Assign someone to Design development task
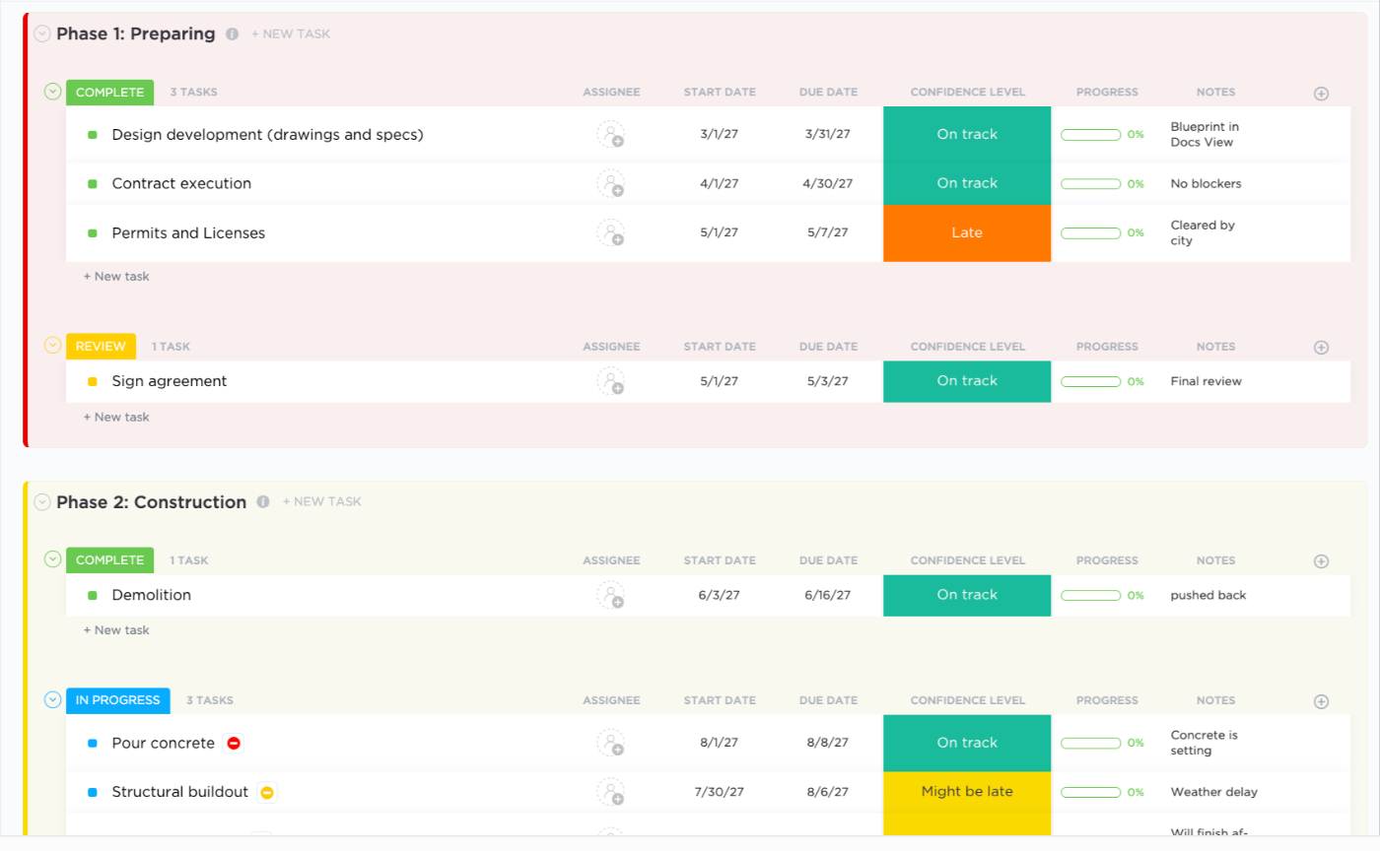Image resolution: width=1380 pixels, height=851 pixels. 611,134
